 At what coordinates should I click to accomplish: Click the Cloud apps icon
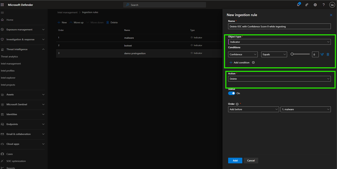(x=2, y=144)
